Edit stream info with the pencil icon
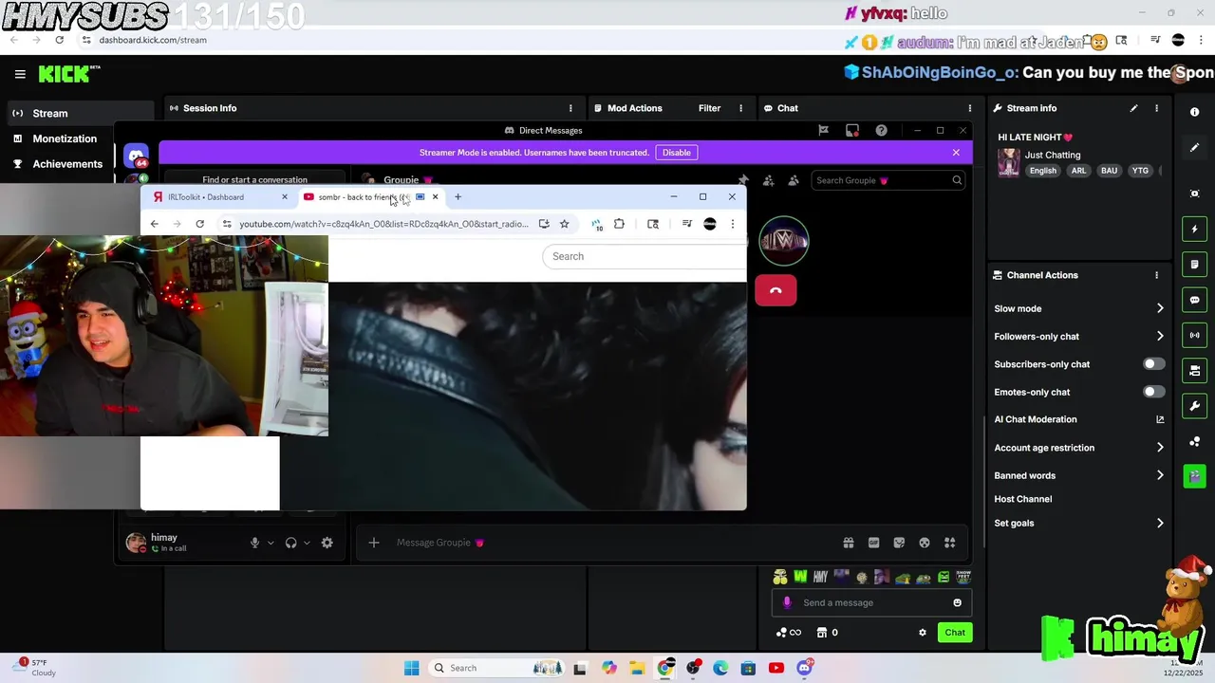1215x683 pixels. (x=1133, y=108)
